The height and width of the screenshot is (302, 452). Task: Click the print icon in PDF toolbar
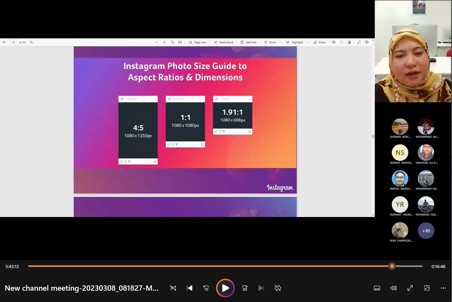334,42
